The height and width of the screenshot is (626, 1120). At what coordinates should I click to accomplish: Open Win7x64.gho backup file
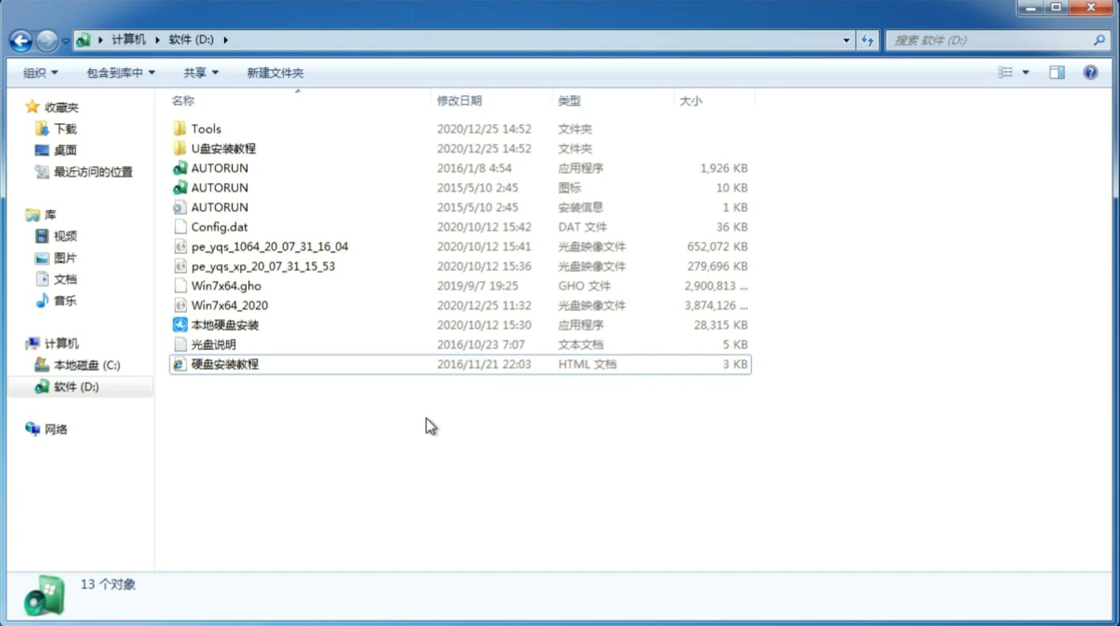click(226, 285)
